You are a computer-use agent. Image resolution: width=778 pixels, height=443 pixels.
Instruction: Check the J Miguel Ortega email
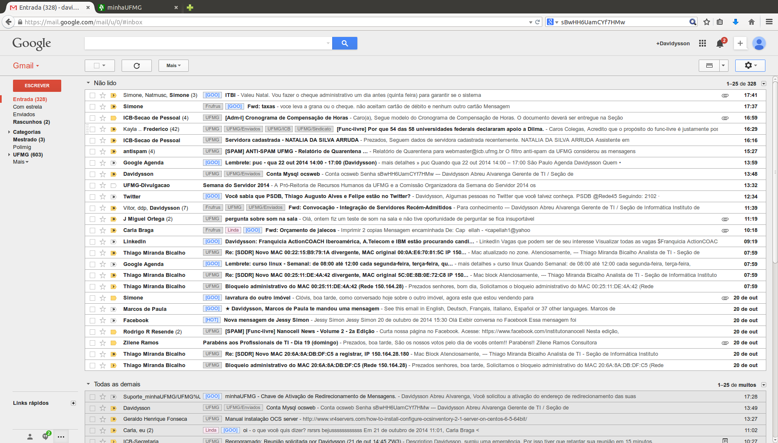[92, 219]
